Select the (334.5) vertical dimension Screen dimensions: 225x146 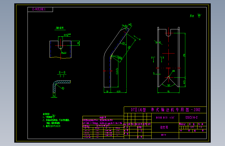[117, 71]
